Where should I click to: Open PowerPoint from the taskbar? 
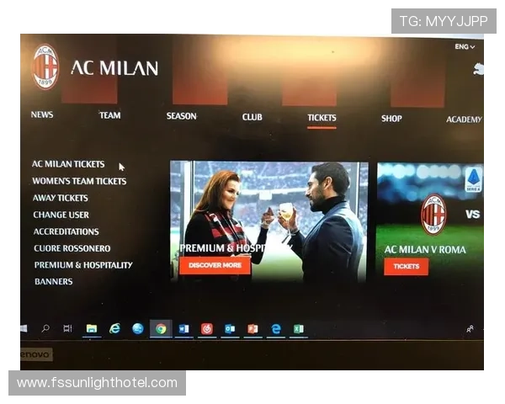[x=252, y=328]
